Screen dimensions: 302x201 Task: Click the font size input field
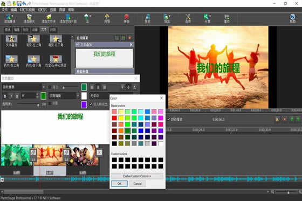pos(28,96)
